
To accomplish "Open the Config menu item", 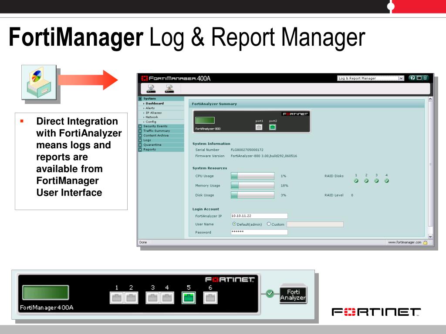I will [x=151, y=122].
